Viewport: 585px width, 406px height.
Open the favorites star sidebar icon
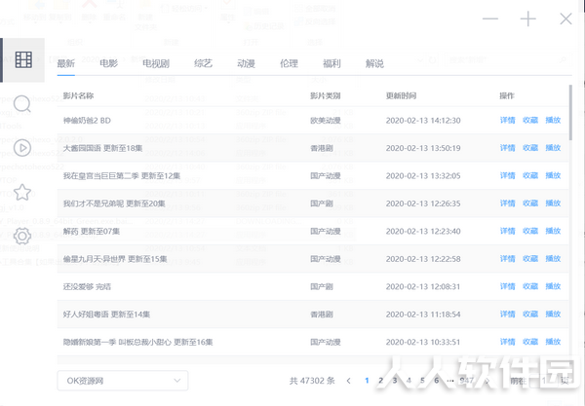[x=22, y=192]
